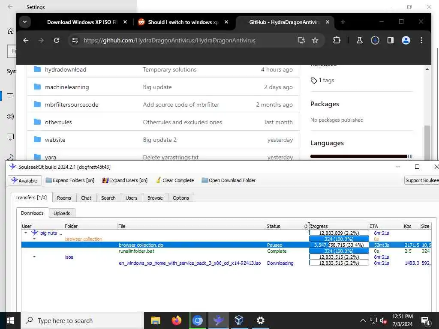Open the Chrome profile avatar

click(406, 41)
